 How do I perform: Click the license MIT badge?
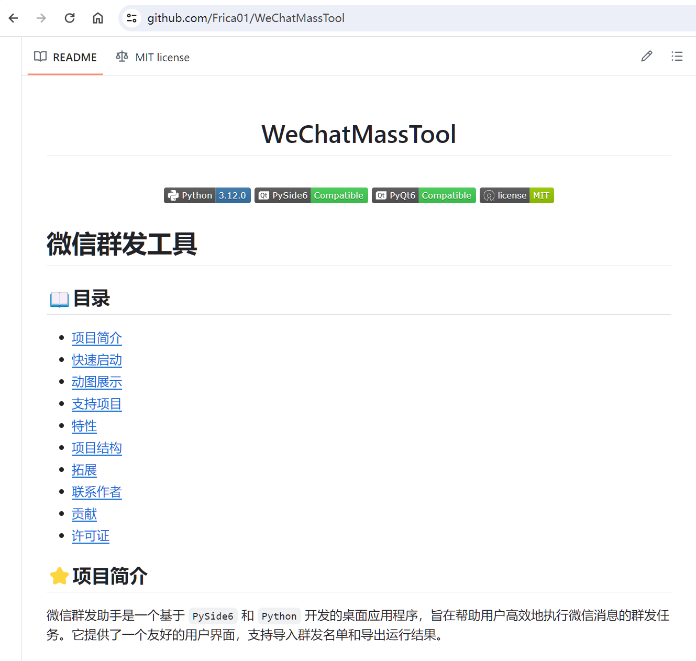coord(517,195)
